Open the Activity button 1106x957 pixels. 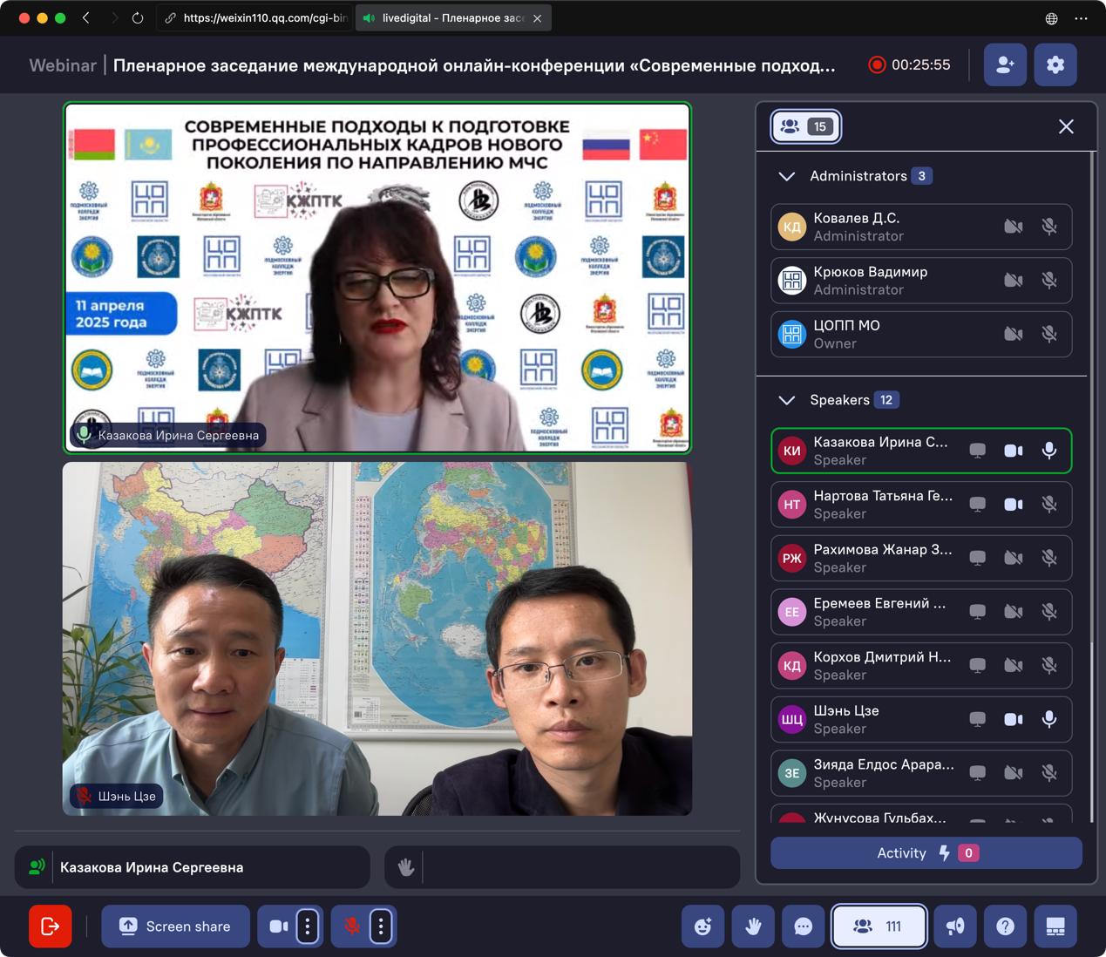point(926,853)
